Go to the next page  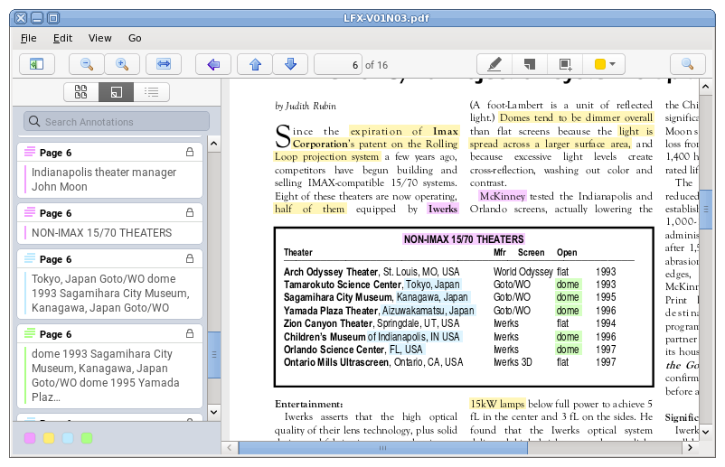pyautogui.click(x=290, y=64)
